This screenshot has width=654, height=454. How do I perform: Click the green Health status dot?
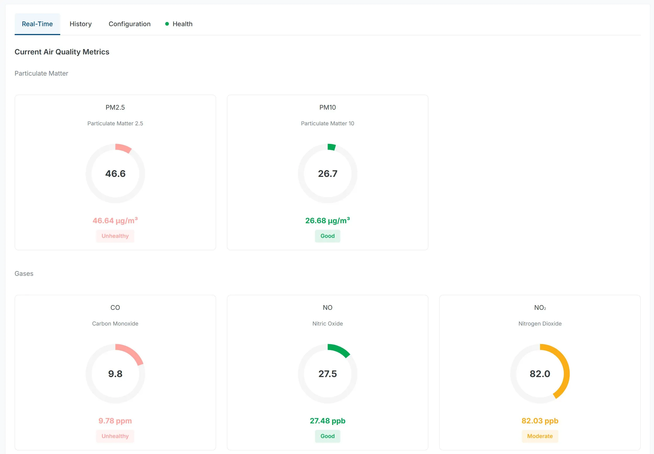pos(167,24)
